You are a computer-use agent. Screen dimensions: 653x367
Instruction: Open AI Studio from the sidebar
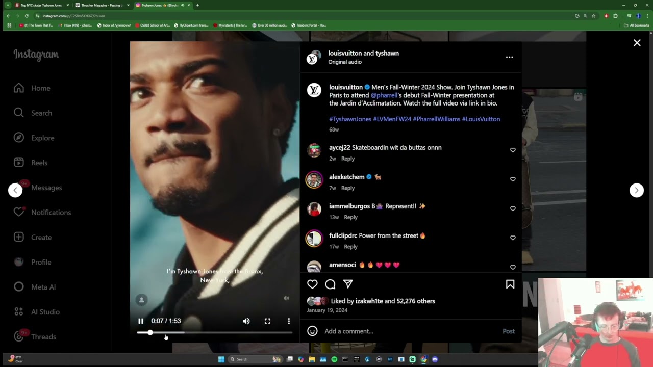[x=37, y=312]
